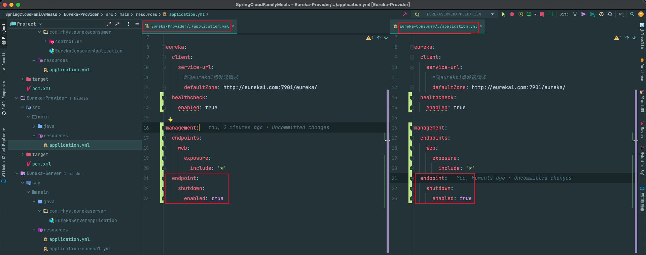
Task: Expand target folder under Eureka-Provider
Action: [x=23, y=155]
